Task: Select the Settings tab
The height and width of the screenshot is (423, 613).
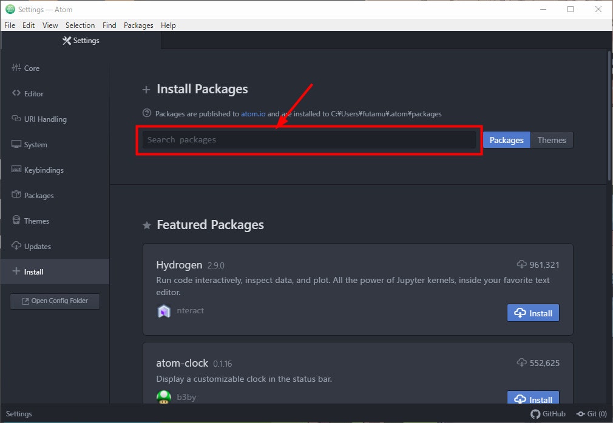Action: point(81,41)
